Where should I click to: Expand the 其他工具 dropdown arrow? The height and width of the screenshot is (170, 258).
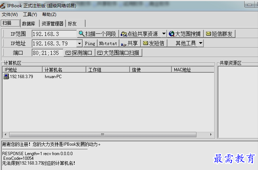[201, 43]
